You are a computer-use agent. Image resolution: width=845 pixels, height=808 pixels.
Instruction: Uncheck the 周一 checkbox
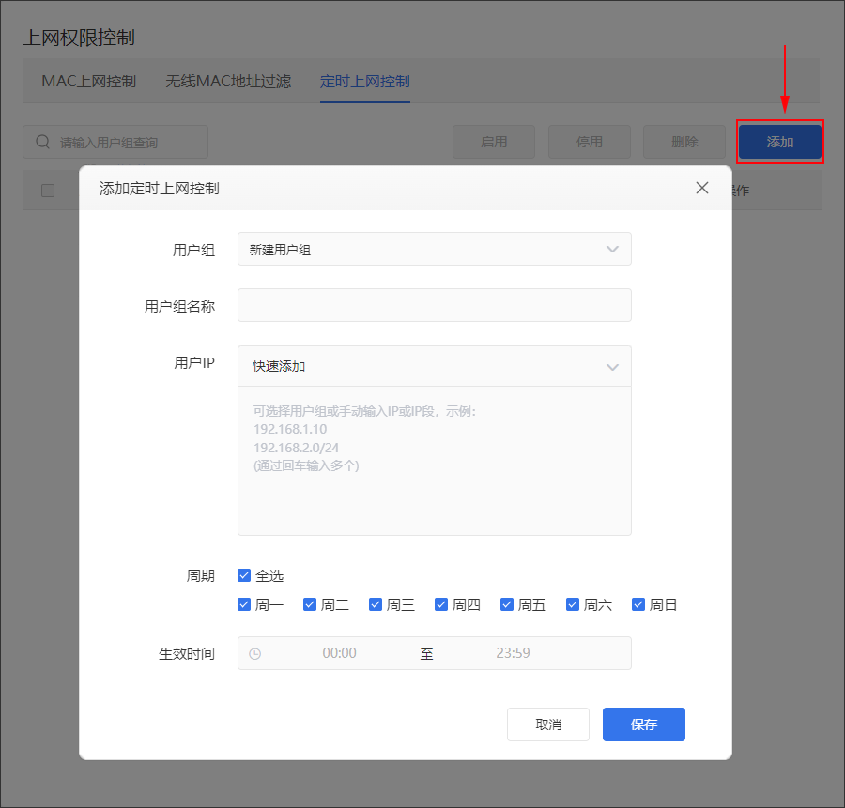pos(244,604)
